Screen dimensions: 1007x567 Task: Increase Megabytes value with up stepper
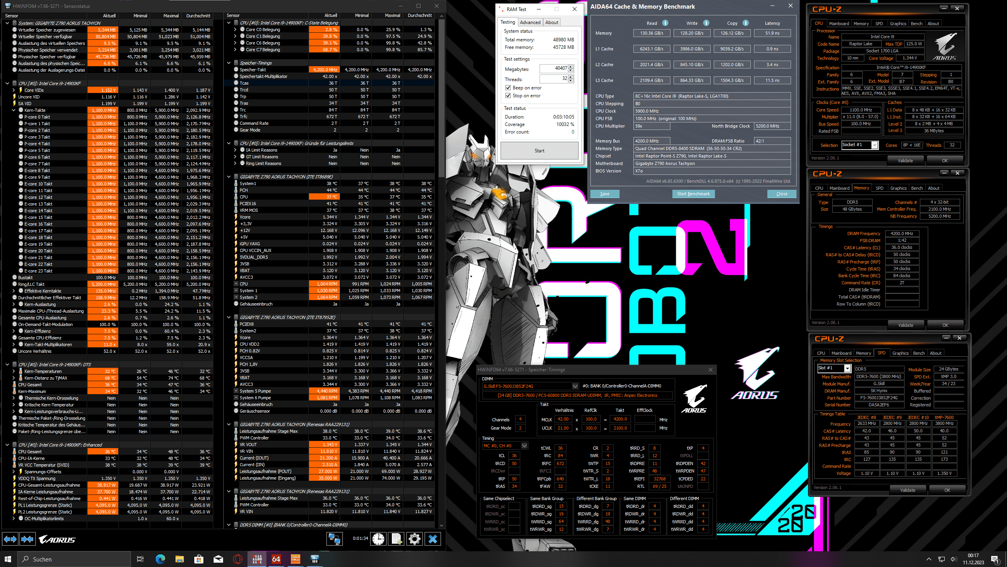(571, 67)
